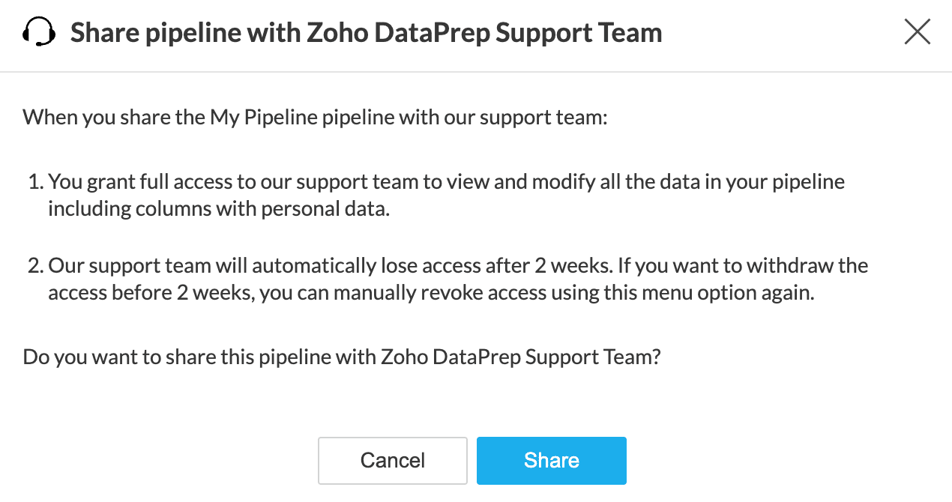Click the dialog title heading text
The height and width of the screenshot is (502, 952).
click(x=366, y=33)
